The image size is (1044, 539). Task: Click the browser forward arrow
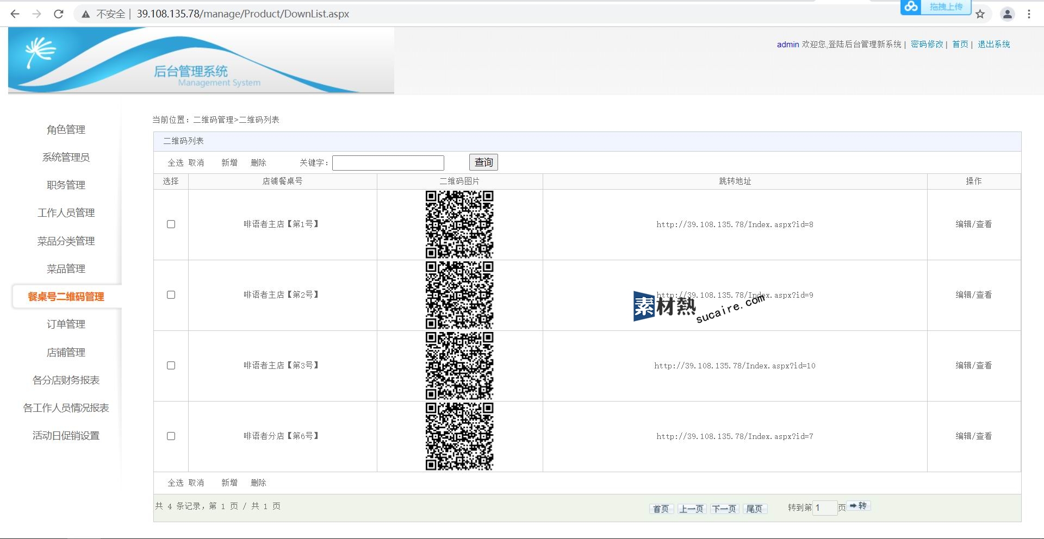[36, 14]
